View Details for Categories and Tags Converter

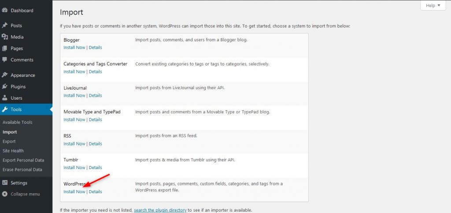[x=95, y=72]
